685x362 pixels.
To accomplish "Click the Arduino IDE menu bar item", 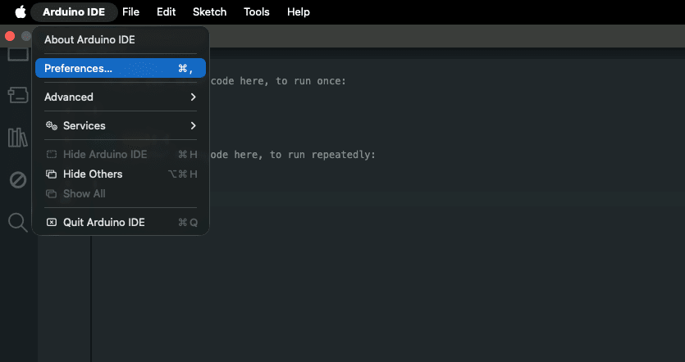I will (x=74, y=11).
